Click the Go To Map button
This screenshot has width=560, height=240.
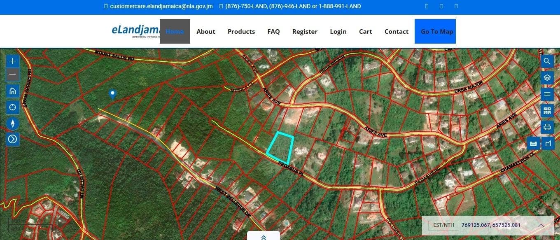pos(436,31)
